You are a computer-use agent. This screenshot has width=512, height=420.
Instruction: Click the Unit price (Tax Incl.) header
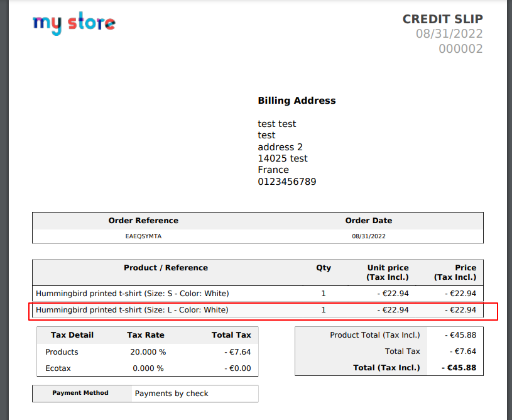point(387,272)
